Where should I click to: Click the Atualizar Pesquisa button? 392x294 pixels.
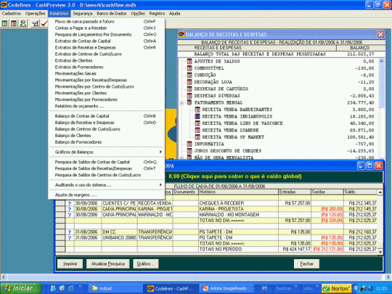coord(107,264)
